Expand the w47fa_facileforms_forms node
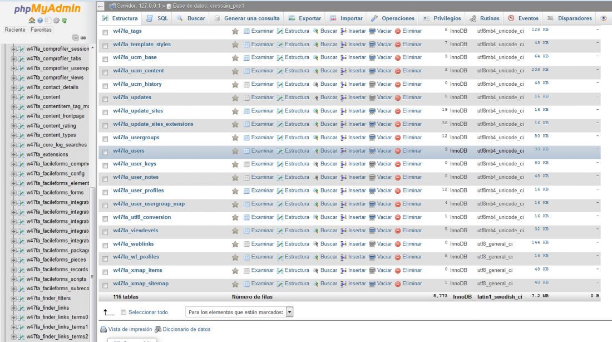 tap(14, 193)
